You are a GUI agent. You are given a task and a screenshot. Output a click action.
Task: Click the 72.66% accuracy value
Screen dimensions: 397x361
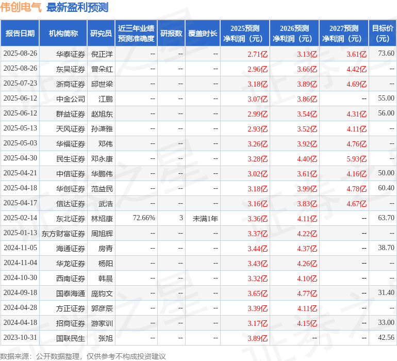(x=144, y=218)
